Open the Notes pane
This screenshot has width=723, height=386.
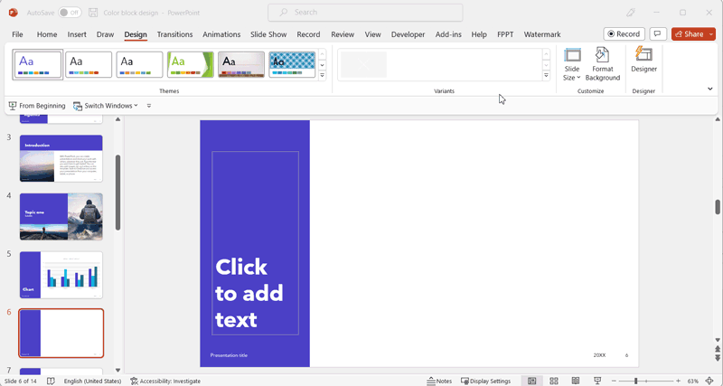click(x=439, y=381)
